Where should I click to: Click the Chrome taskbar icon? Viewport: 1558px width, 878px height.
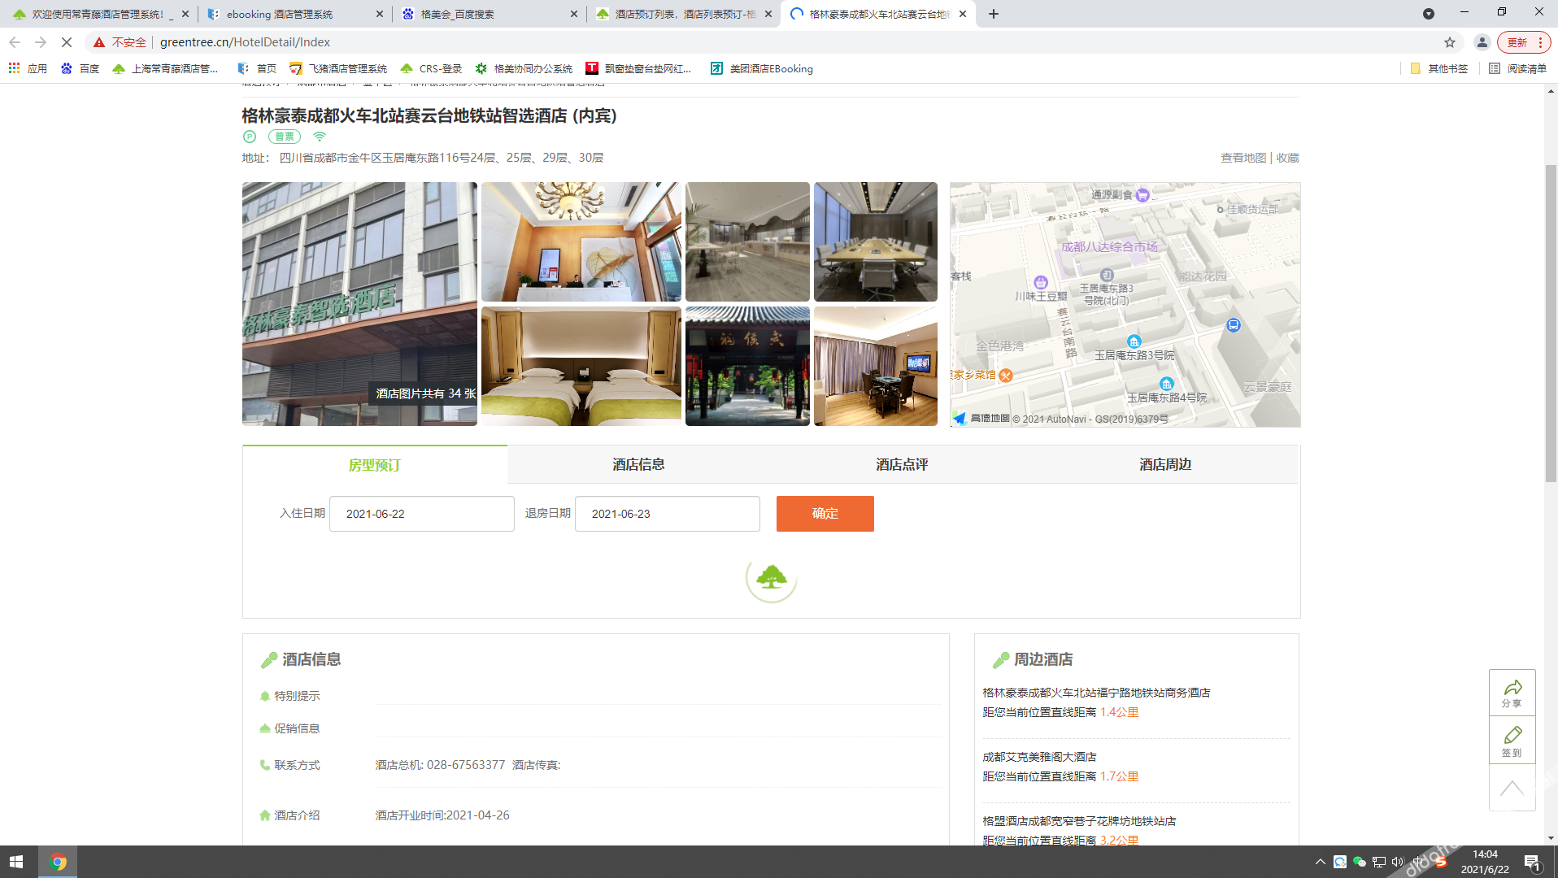58,862
